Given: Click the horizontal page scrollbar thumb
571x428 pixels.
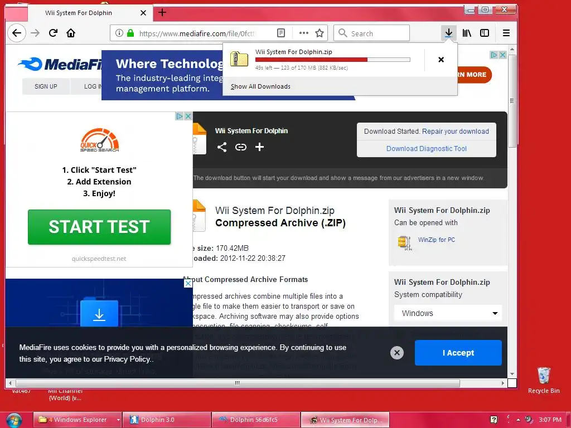Looking at the screenshot, I should [238, 383].
